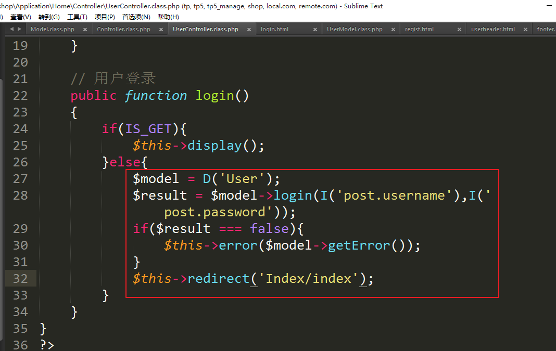The width and height of the screenshot is (556, 351).
Task: Open the 查看(V) menu
Action: [21, 17]
